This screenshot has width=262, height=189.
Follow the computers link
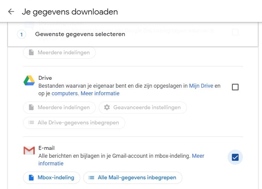pos(64,93)
